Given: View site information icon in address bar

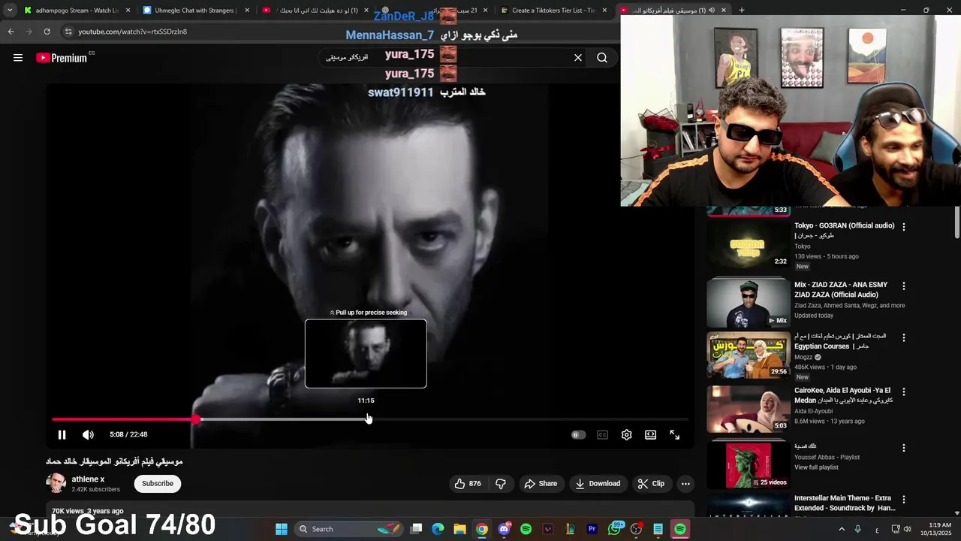Looking at the screenshot, I should point(69,32).
